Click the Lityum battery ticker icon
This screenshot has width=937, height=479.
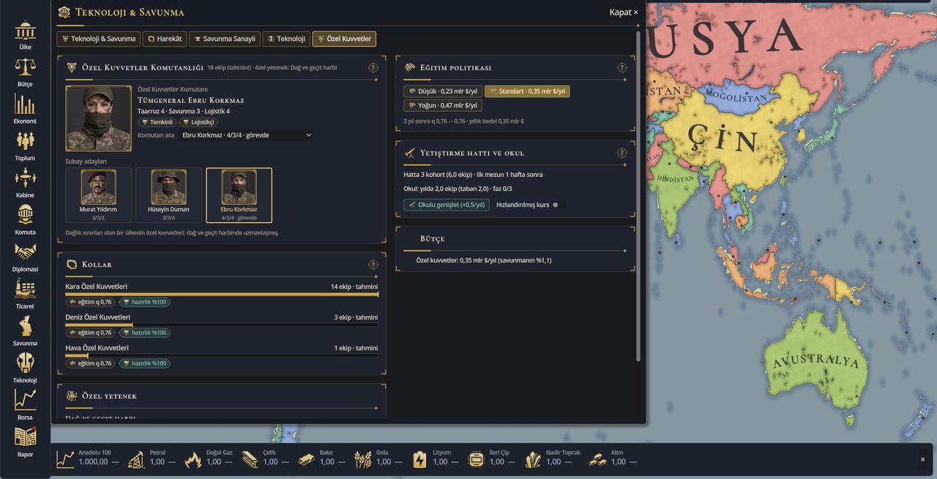pos(419,459)
